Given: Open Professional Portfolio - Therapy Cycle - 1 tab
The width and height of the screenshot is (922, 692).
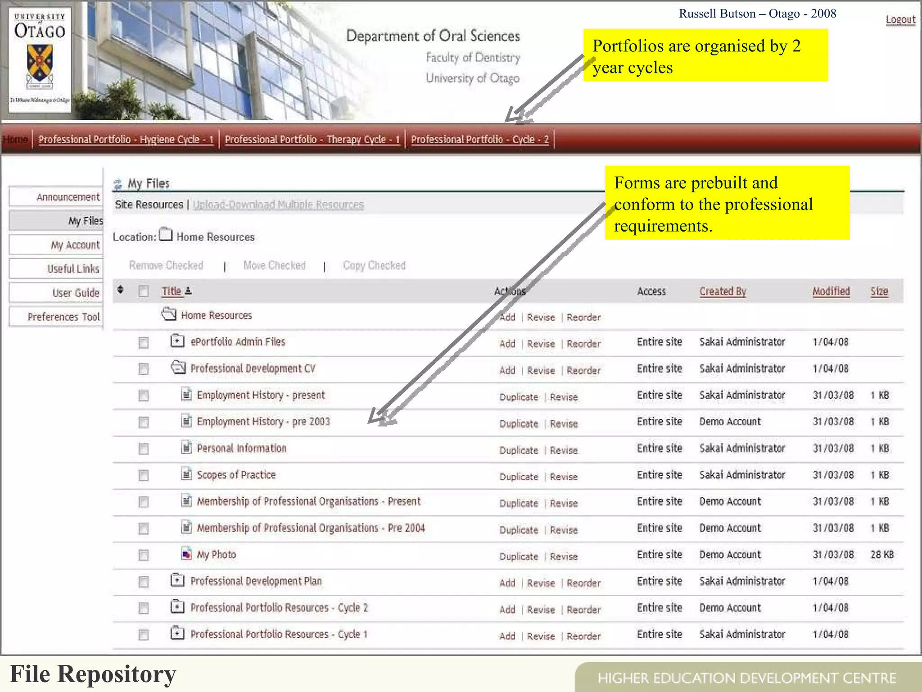Looking at the screenshot, I should coord(312,139).
